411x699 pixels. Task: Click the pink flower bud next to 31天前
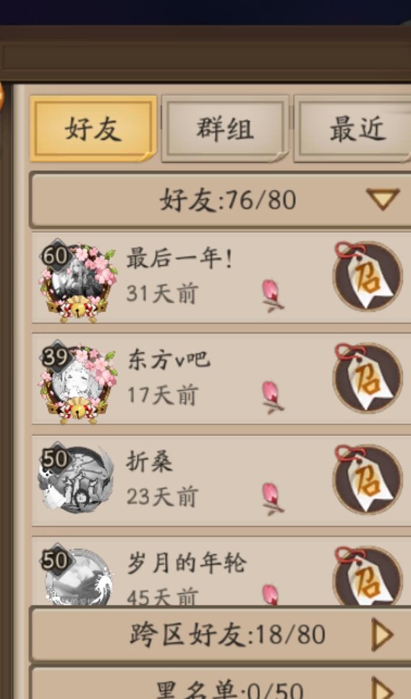click(x=272, y=296)
